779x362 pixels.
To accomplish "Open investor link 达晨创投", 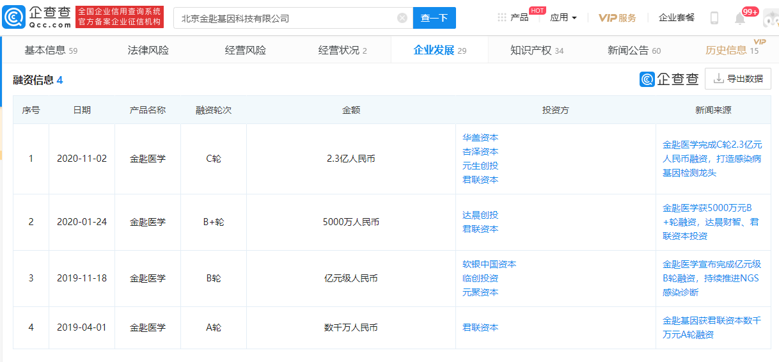I will pyautogui.click(x=480, y=215).
